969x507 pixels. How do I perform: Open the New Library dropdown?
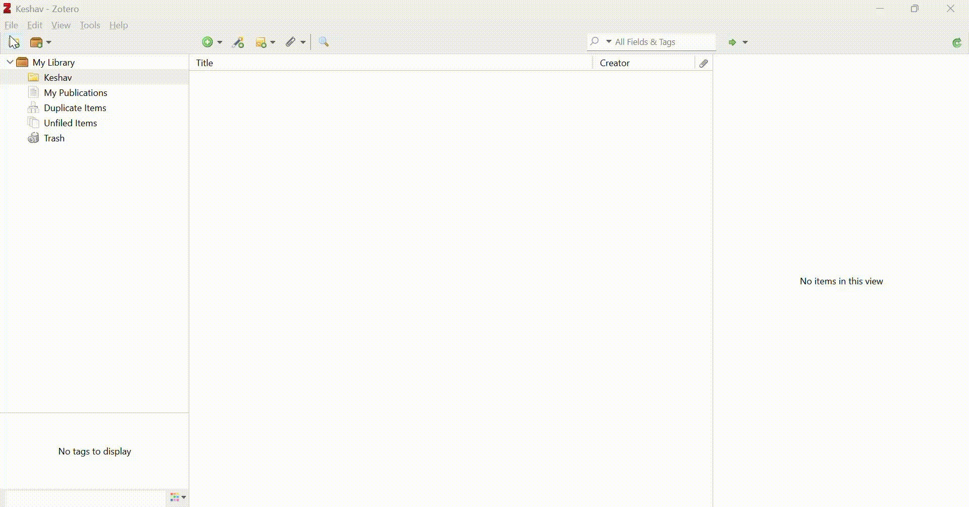coord(41,42)
